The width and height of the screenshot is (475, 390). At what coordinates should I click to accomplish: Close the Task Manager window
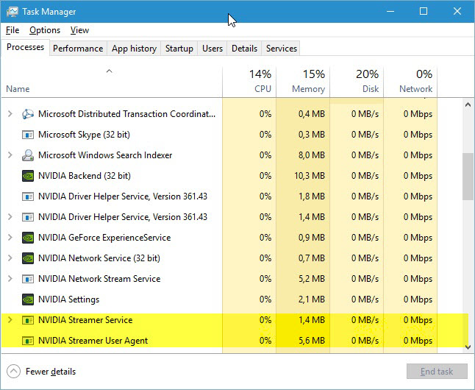click(457, 12)
